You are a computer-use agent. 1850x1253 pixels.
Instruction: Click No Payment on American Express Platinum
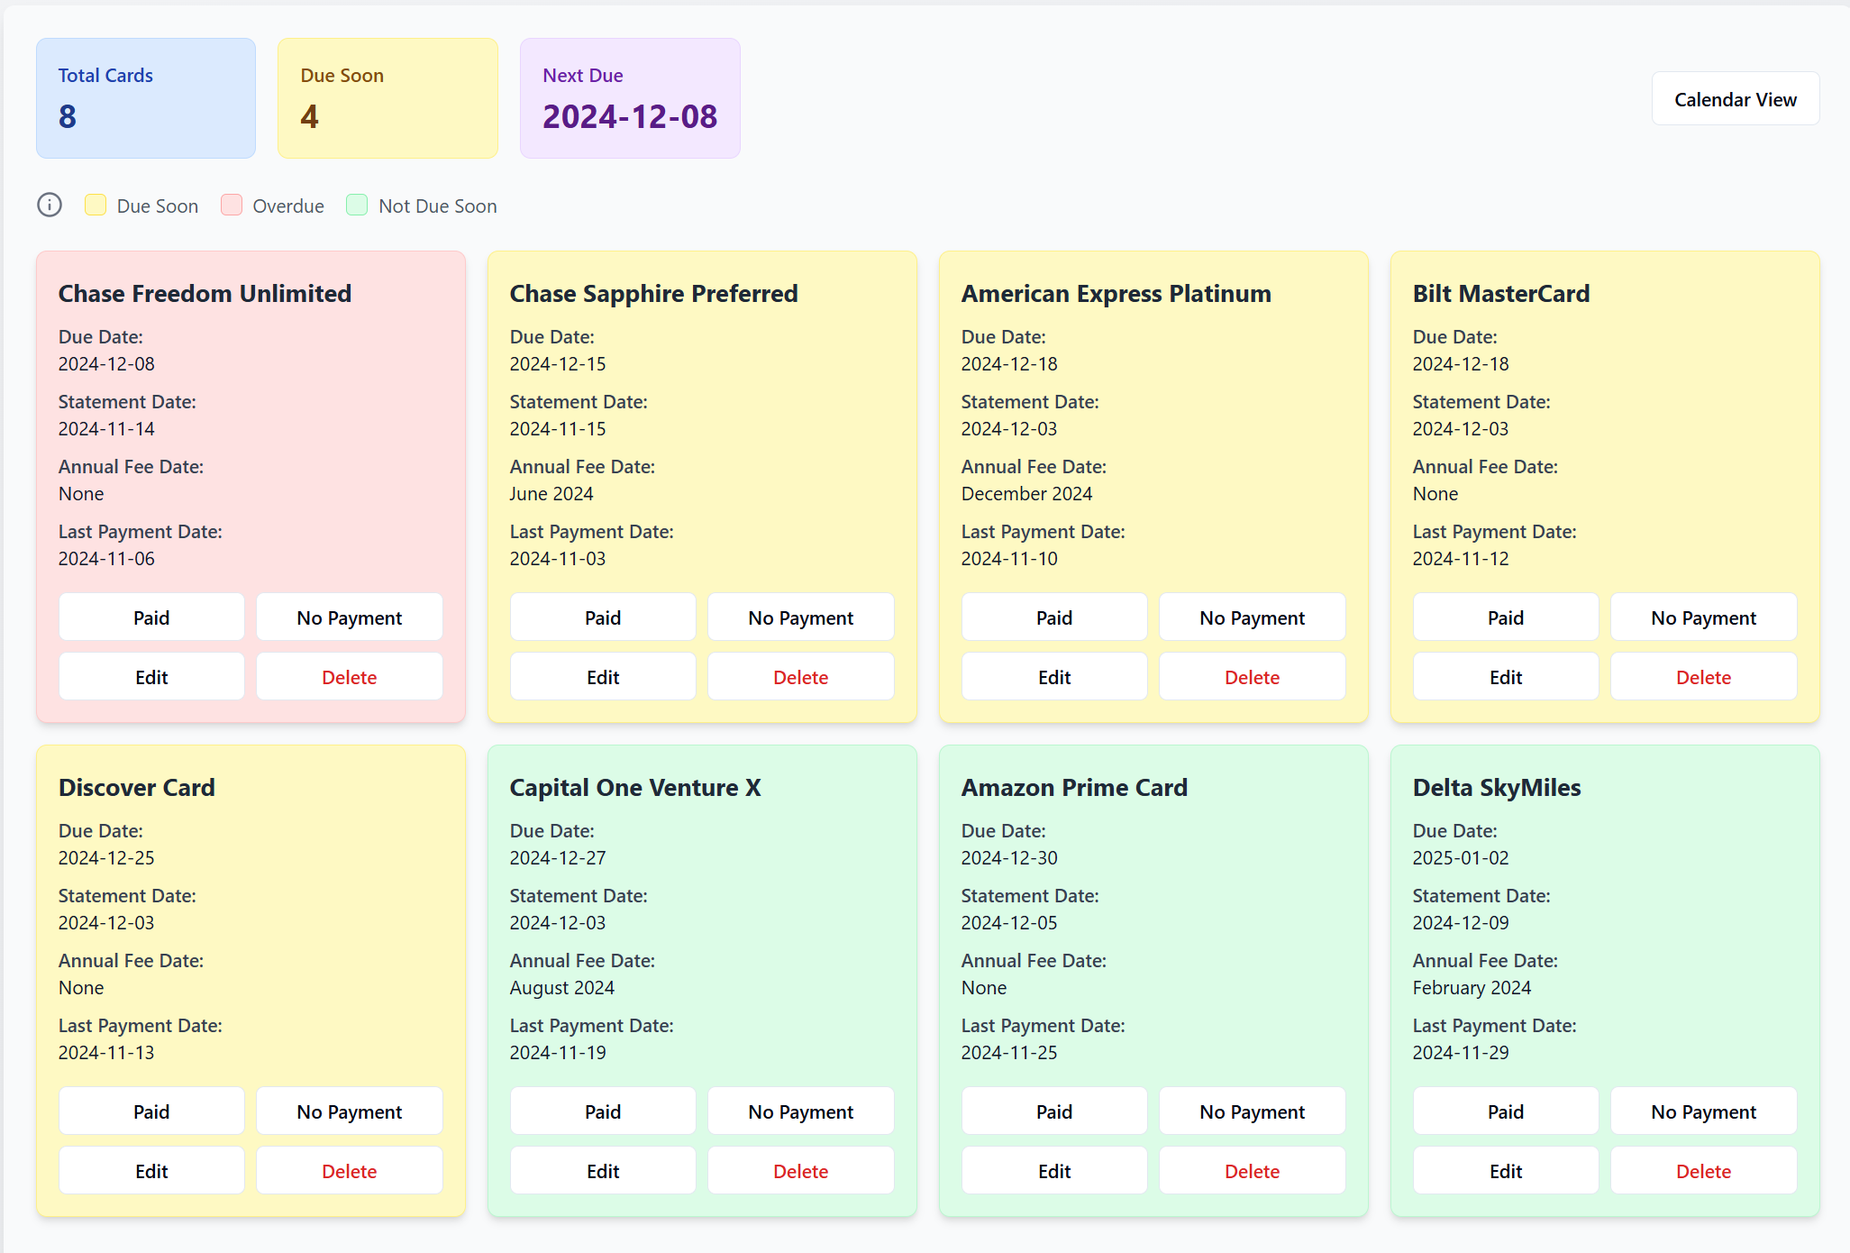click(1253, 617)
